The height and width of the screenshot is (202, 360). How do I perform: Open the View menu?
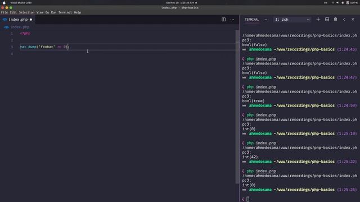[x=40, y=12]
